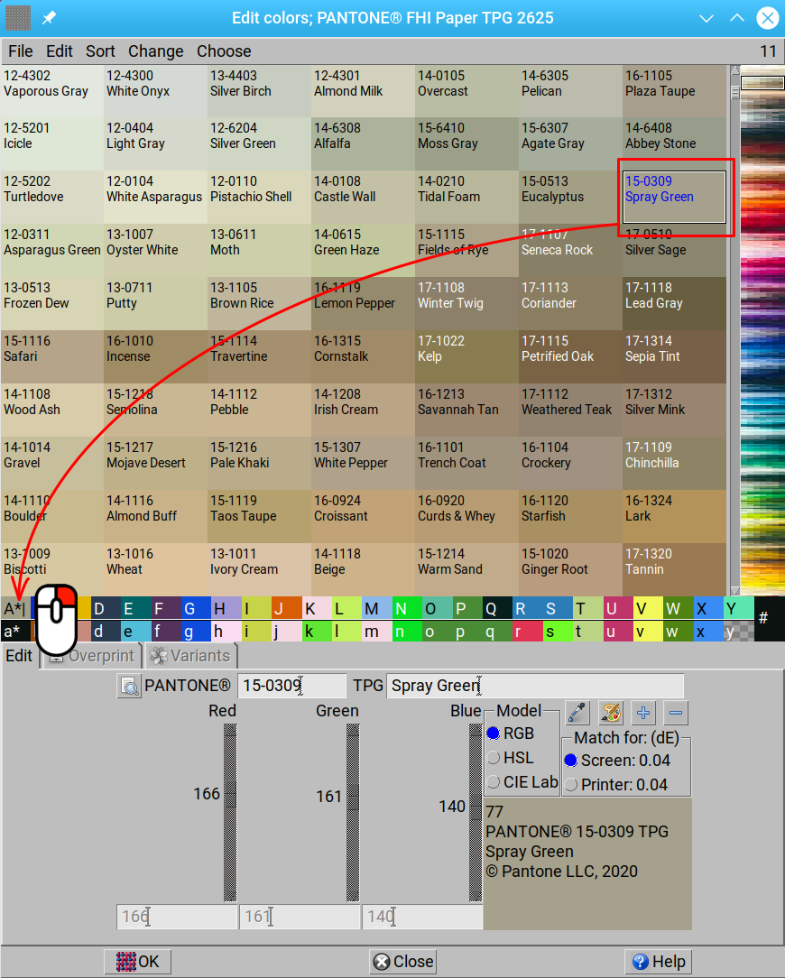Switch to the Overprint tab
This screenshot has height=978, width=785.
click(x=94, y=656)
